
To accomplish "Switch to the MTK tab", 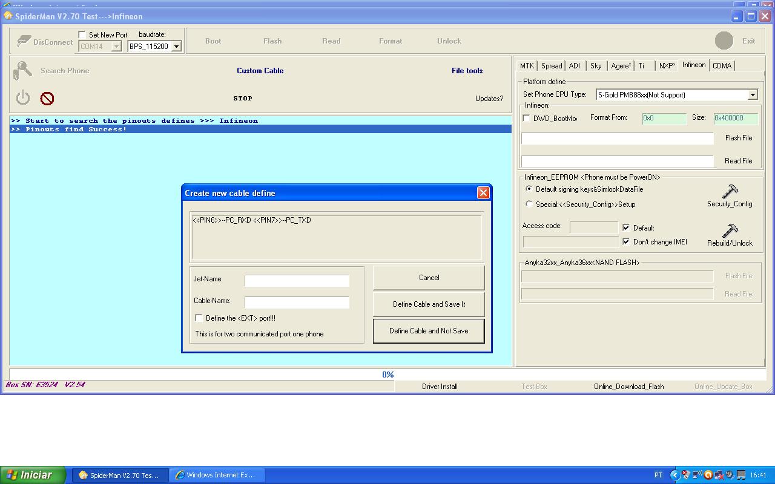I will [527, 66].
